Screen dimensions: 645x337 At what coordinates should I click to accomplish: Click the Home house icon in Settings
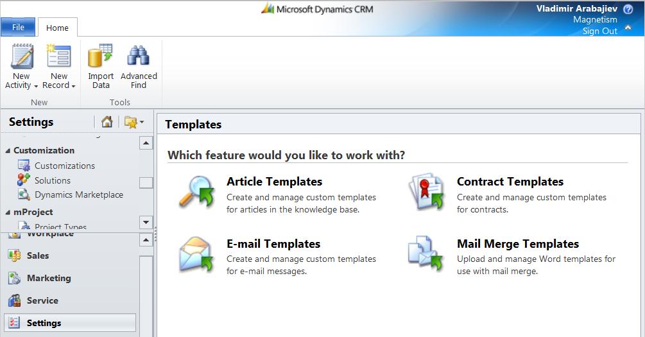(107, 122)
